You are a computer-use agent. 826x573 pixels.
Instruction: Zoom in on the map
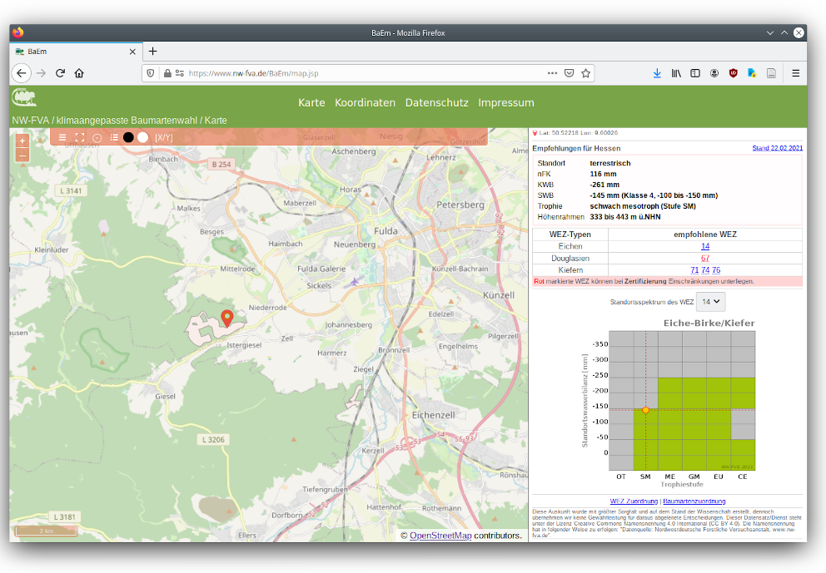pos(22,141)
